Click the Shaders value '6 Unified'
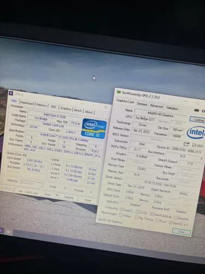Image resolution: width=205 pixels, height=274 pixels. pos(142,156)
